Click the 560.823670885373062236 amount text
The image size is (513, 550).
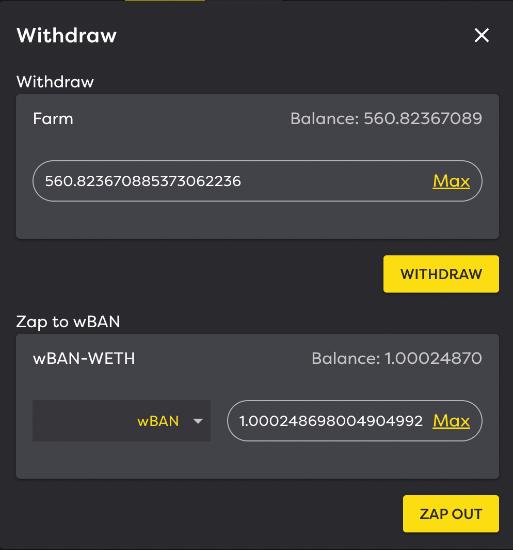[143, 181]
